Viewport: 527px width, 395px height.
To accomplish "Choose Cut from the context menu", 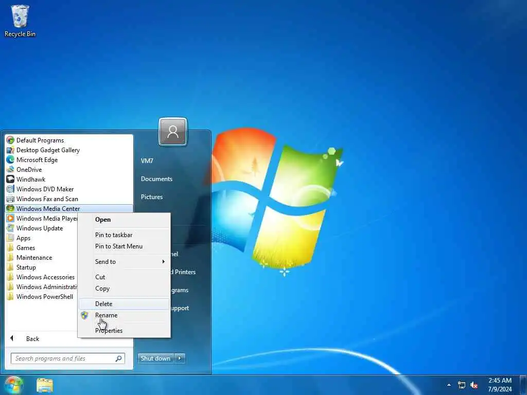I will [x=124, y=277].
